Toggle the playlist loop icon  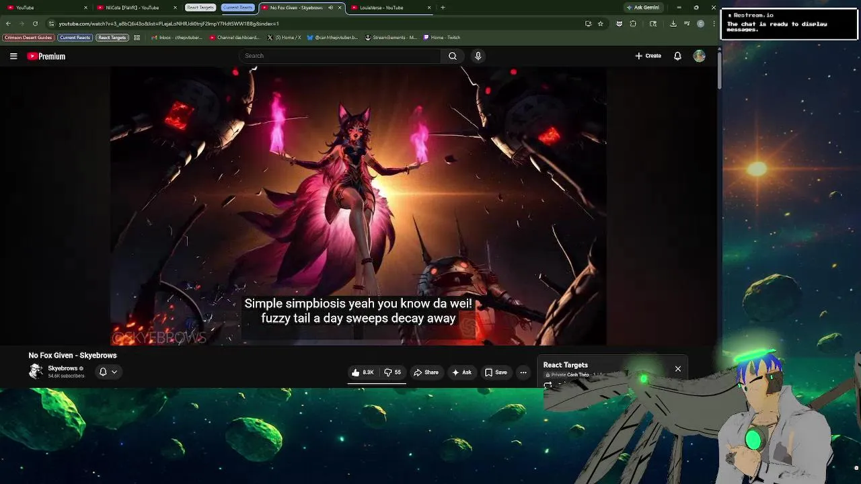tap(548, 386)
